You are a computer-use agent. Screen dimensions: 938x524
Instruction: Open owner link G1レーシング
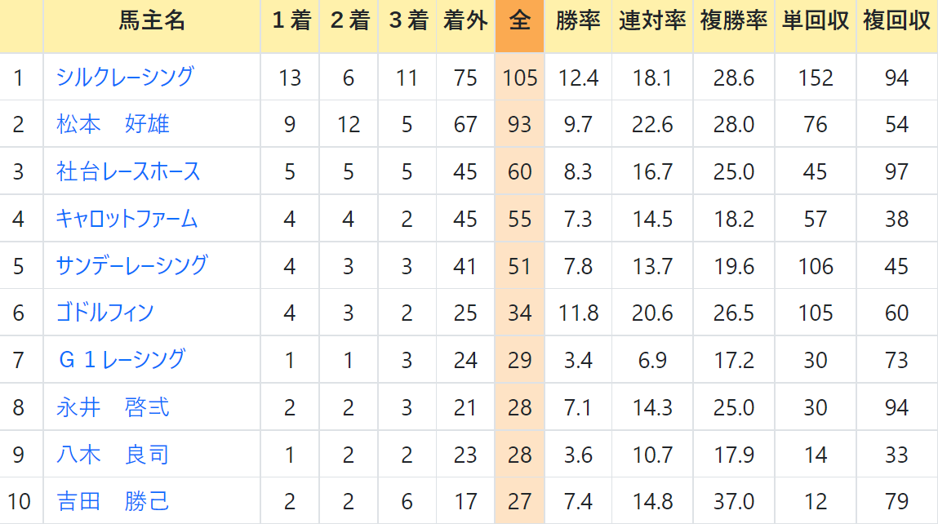[x=122, y=359]
